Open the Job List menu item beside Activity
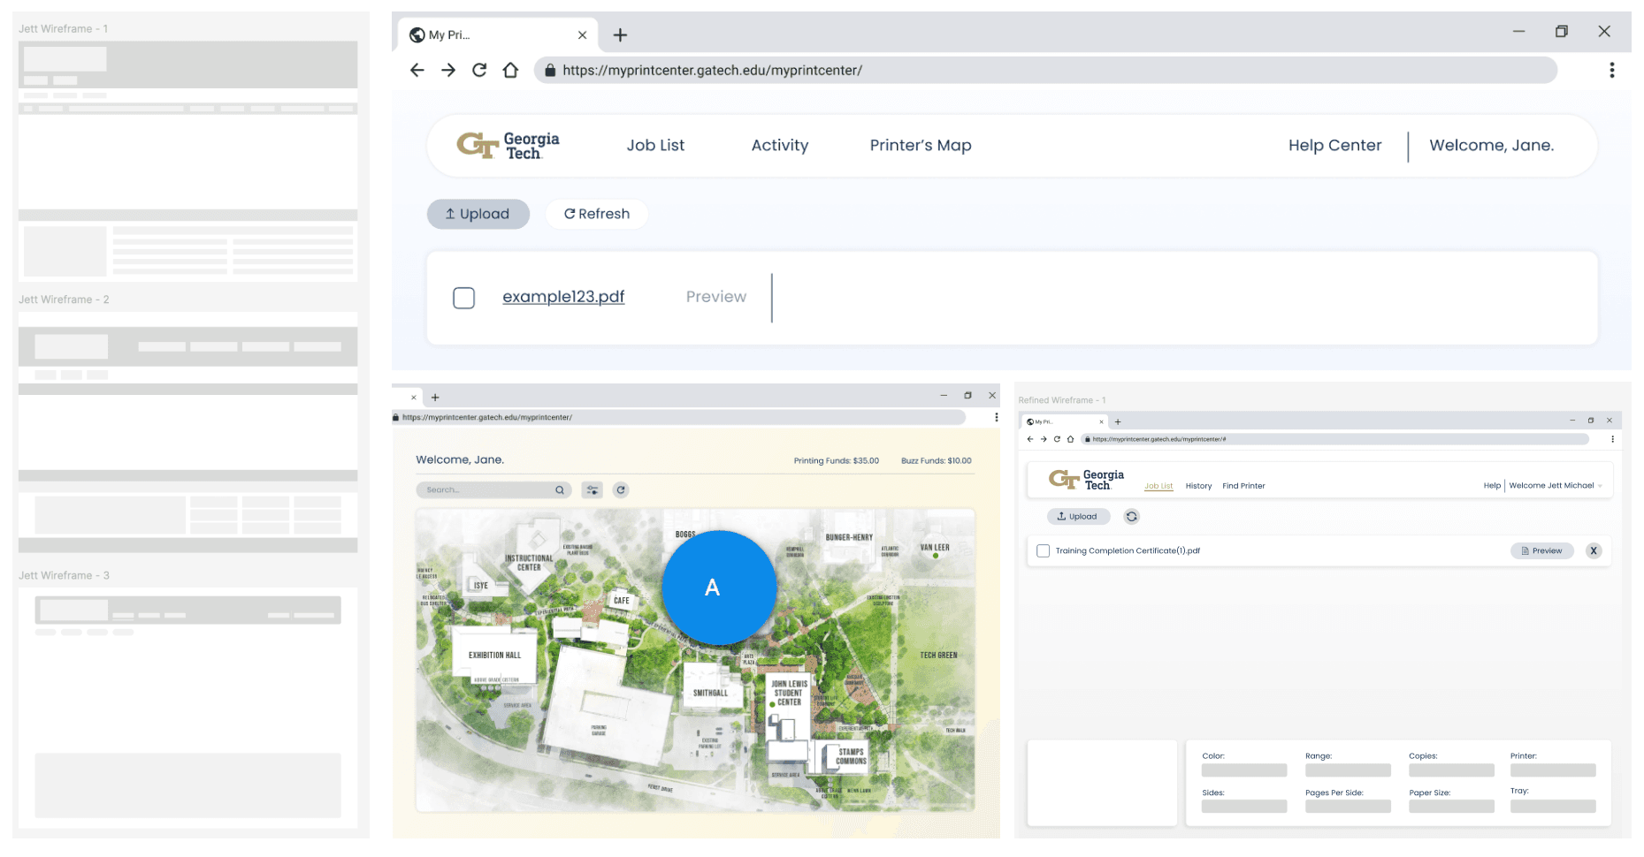 (x=655, y=145)
